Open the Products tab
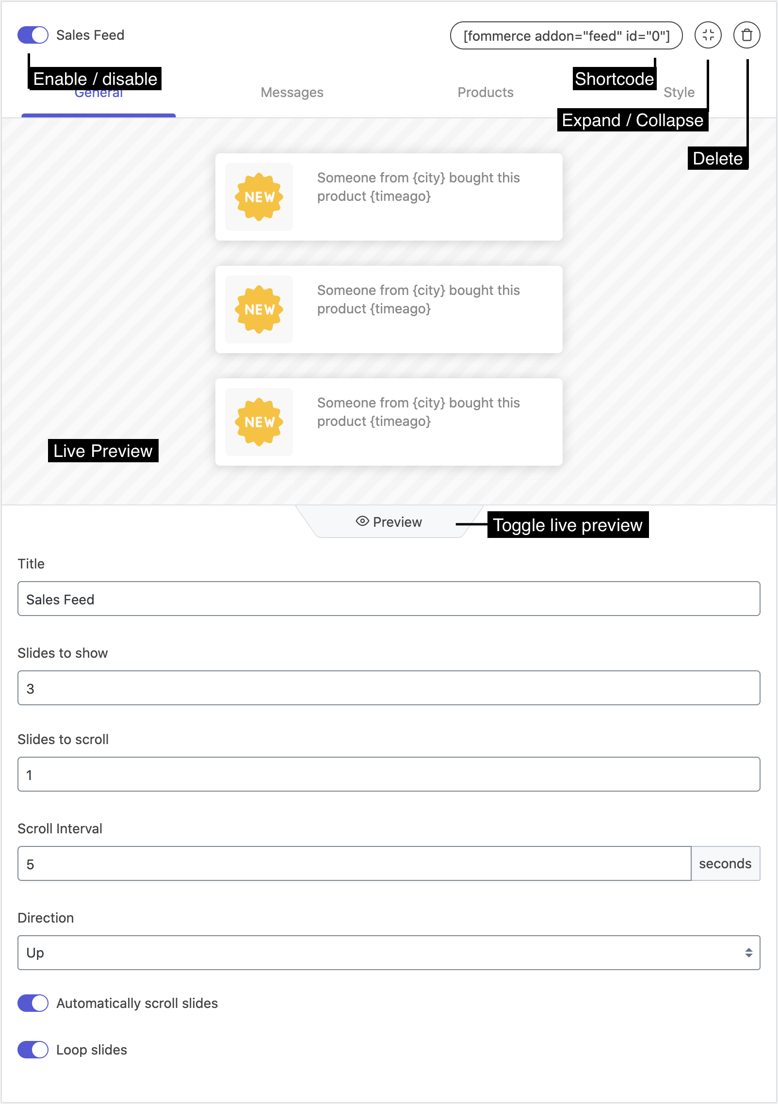 pyautogui.click(x=486, y=92)
